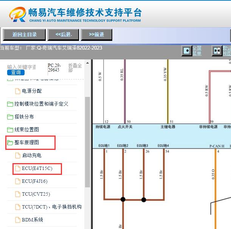Viewport: 231px width, 229px height.
Task: Click the ECU地1 terminal label
Action: coord(104,146)
